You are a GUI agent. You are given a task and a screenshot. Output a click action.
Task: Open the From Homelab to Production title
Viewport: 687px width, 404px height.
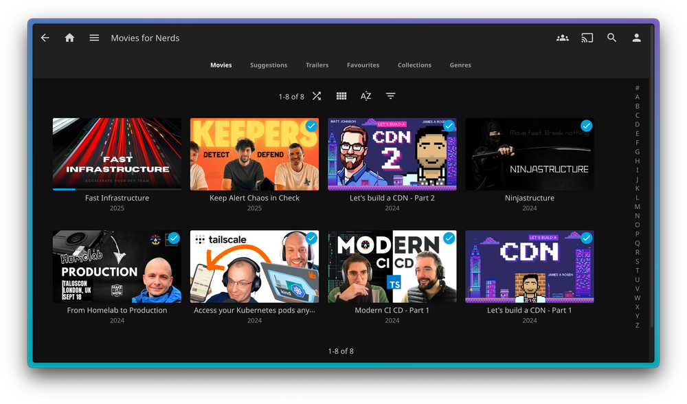(x=117, y=310)
